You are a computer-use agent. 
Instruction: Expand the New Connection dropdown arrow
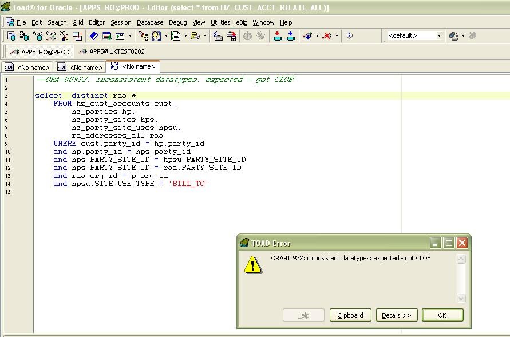317,35
